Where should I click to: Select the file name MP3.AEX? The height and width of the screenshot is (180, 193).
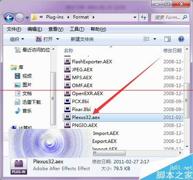click(x=82, y=78)
